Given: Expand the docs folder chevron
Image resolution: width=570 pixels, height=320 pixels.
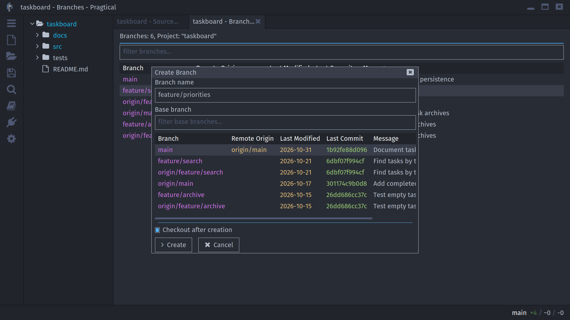Looking at the screenshot, I should pyautogui.click(x=37, y=35).
